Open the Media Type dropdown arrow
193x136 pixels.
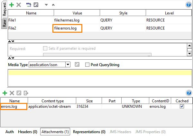[68, 64]
